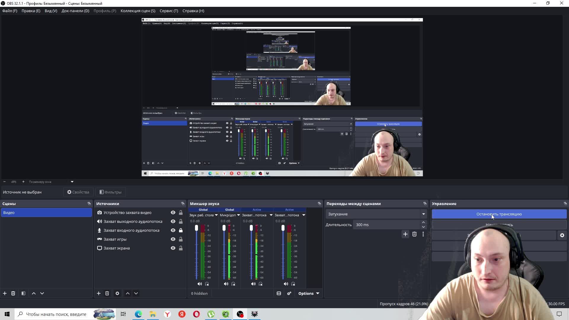The width and height of the screenshot is (569, 320).
Task: Expand fourth mixer channel Захват...потока dropdown
Action: [x=304, y=215]
